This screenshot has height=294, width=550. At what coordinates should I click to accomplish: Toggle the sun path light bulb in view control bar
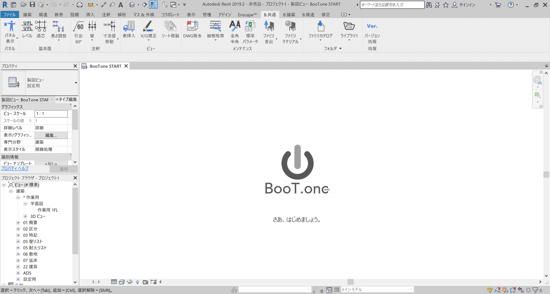point(137,282)
